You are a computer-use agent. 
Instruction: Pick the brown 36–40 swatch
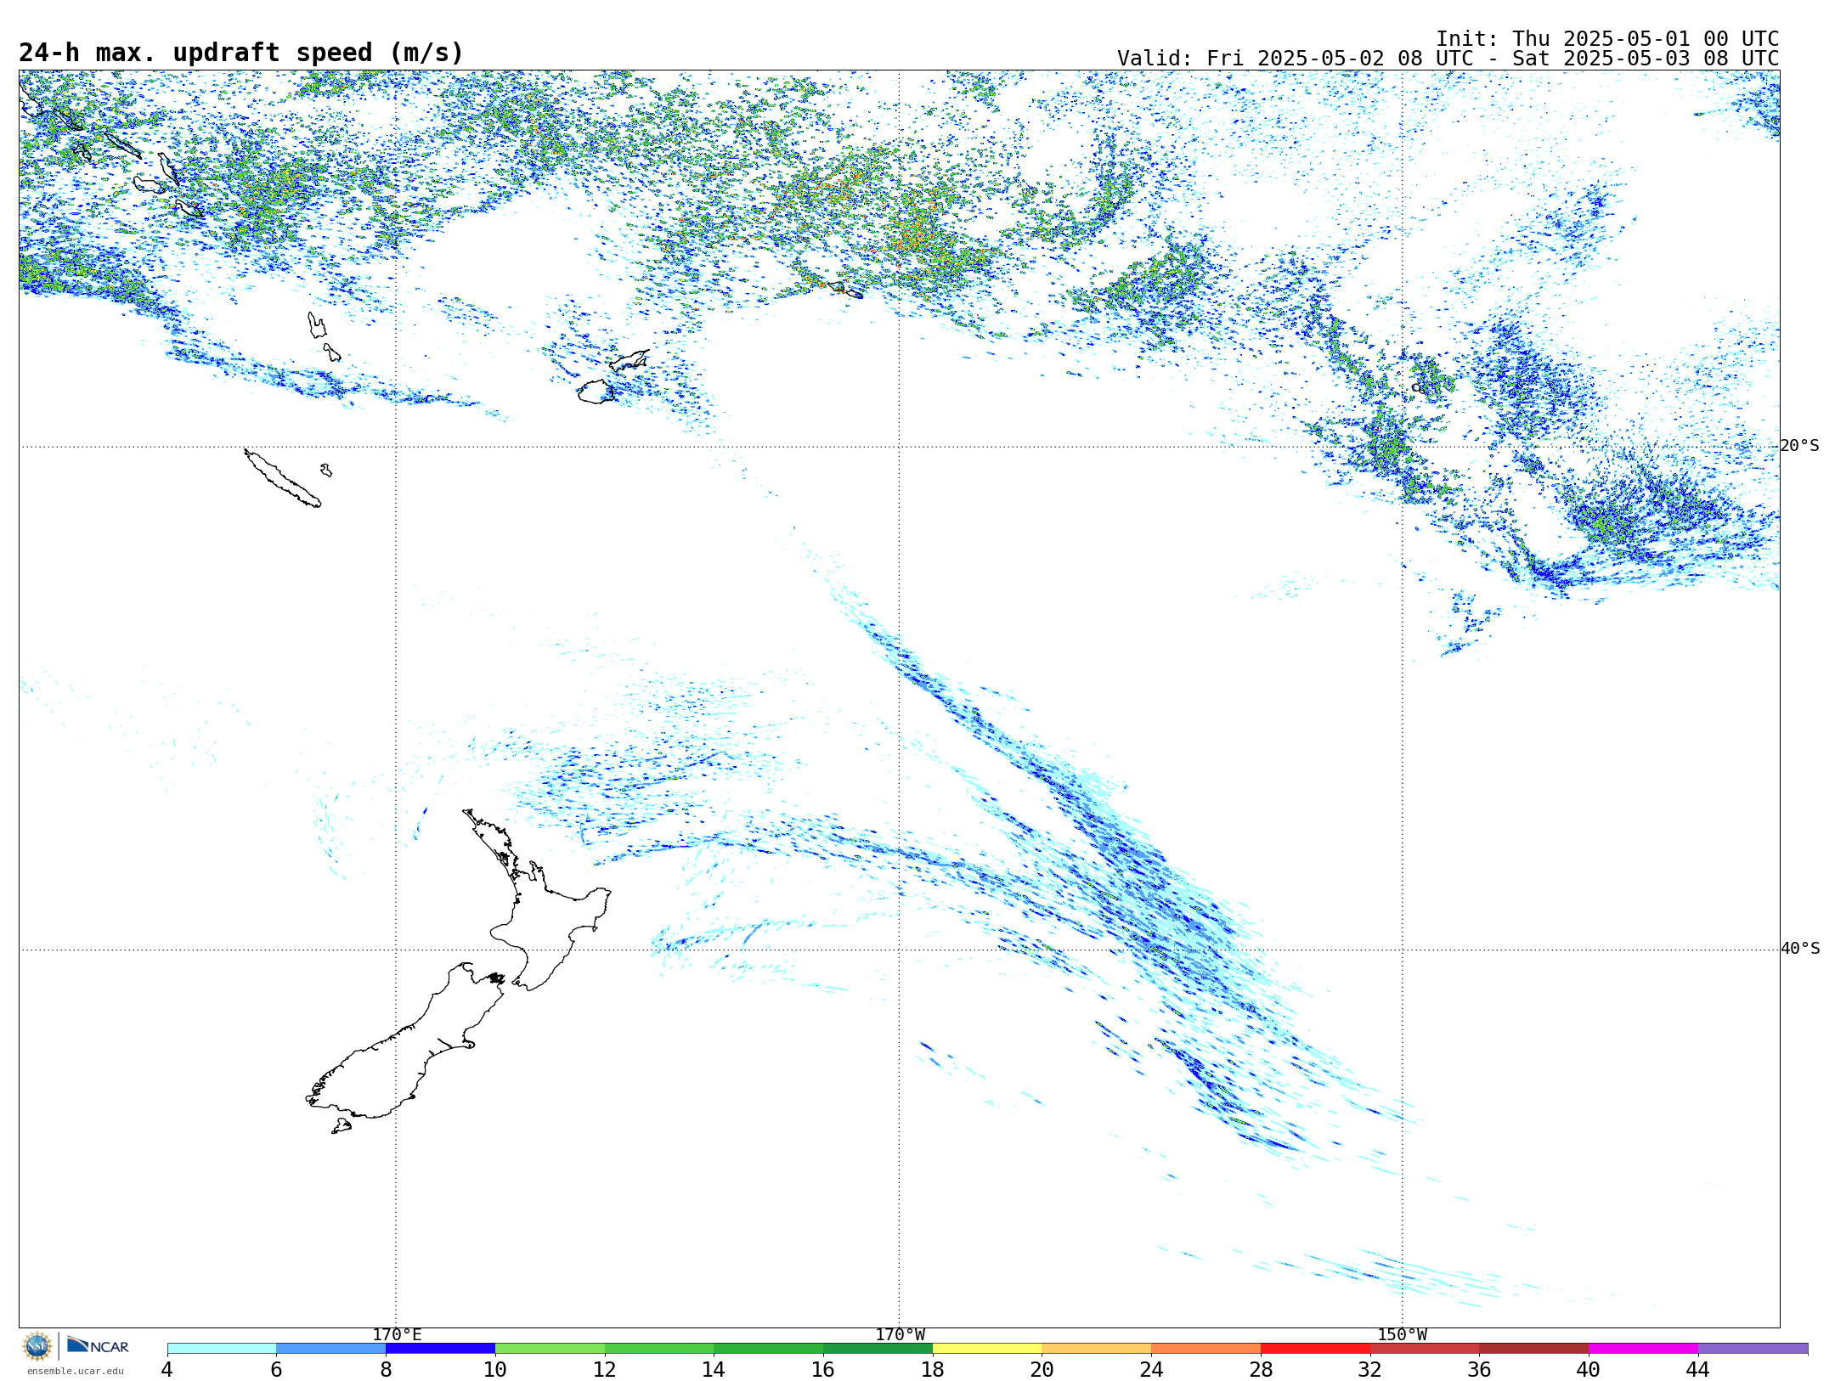(1534, 1349)
